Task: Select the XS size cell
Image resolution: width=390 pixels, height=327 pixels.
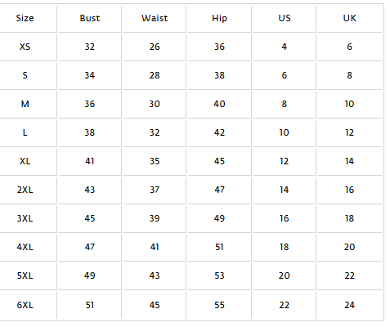Action: click(25, 47)
